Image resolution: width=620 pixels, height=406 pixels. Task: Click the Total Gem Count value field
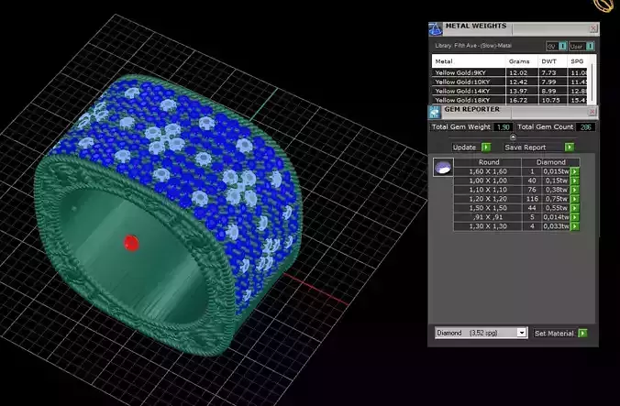(586, 127)
